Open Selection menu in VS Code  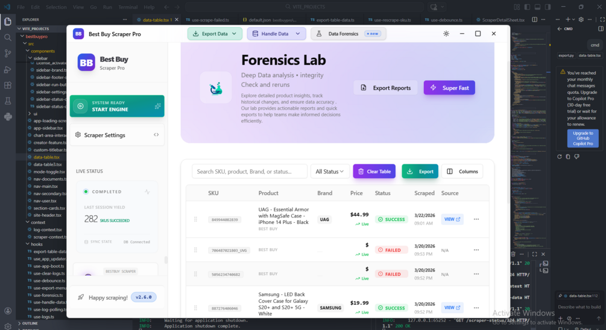[56, 7]
